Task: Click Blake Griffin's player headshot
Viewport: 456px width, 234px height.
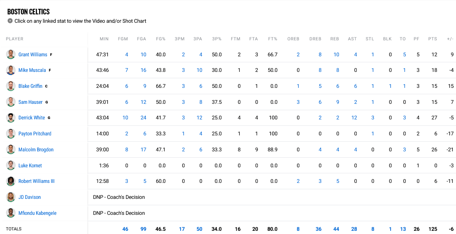Action: click(x=10, y=86)
